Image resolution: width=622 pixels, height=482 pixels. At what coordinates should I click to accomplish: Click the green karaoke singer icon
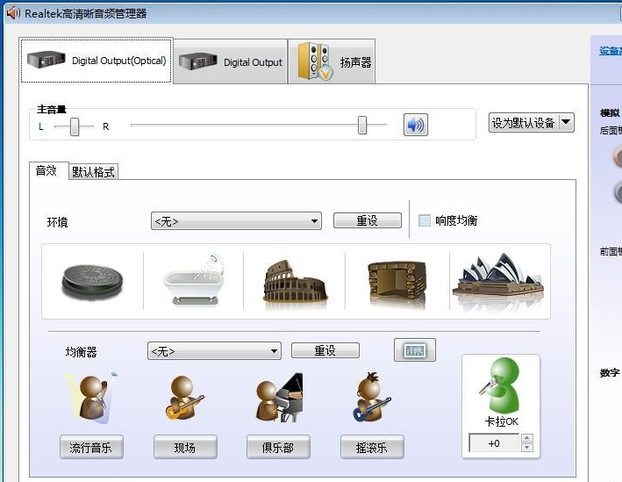(501, 386)
